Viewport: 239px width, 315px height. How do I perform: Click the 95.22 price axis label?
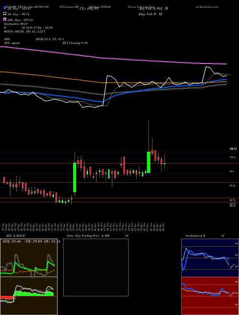(x=232, y=186)
